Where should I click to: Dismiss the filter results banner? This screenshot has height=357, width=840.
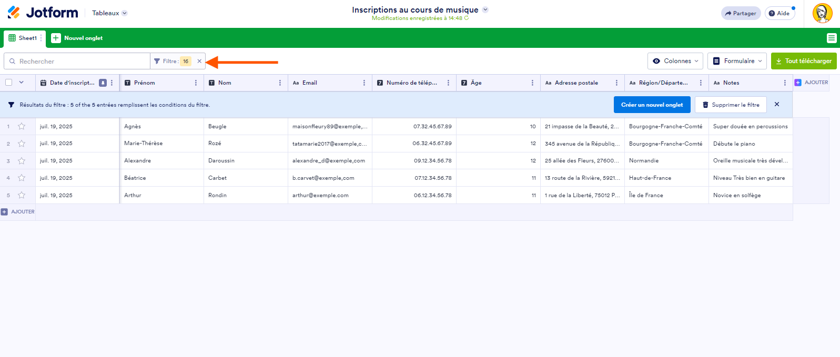click(777, 104)
